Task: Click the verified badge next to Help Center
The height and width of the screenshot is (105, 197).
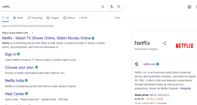Action: [x=26, y=94]
